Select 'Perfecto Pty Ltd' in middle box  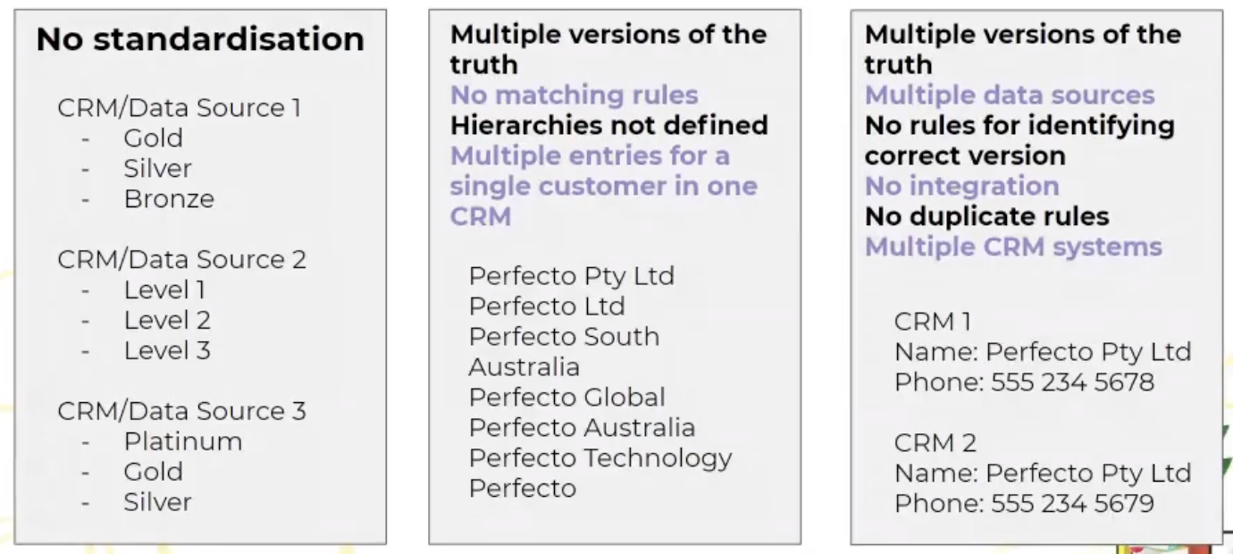point(571,276)
